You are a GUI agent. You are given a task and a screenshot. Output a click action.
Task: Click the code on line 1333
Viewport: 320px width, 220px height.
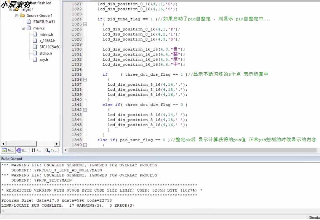pos(144,65)
